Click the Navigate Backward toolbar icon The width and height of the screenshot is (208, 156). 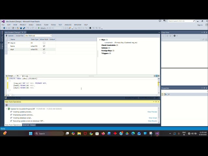[4, 28]
